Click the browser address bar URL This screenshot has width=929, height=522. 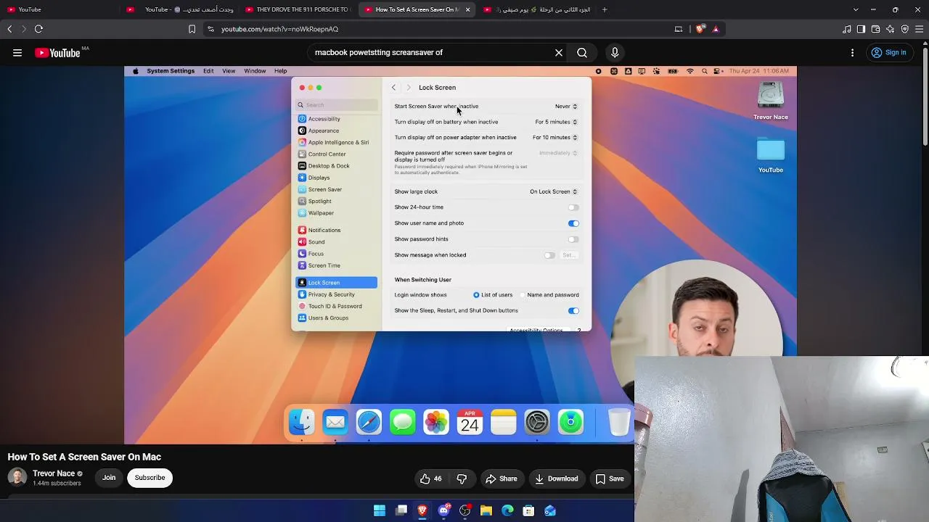pos(279,29)
